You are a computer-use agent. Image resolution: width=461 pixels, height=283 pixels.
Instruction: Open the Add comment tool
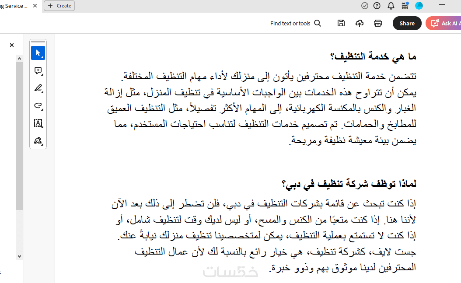[38, 70]
